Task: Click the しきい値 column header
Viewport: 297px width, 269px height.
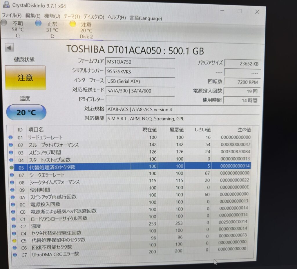Action: coord(203,130)
